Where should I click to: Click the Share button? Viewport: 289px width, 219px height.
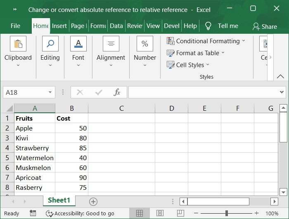click(265, 26)
